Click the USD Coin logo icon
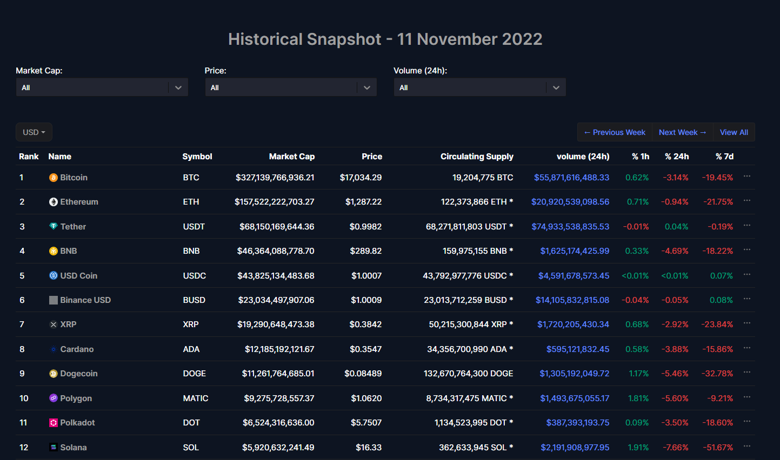 click(53, 276)
